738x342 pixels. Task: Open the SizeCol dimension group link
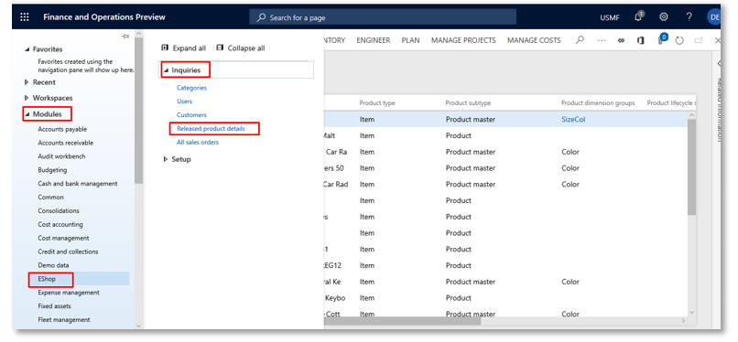[x=573, y=120]
